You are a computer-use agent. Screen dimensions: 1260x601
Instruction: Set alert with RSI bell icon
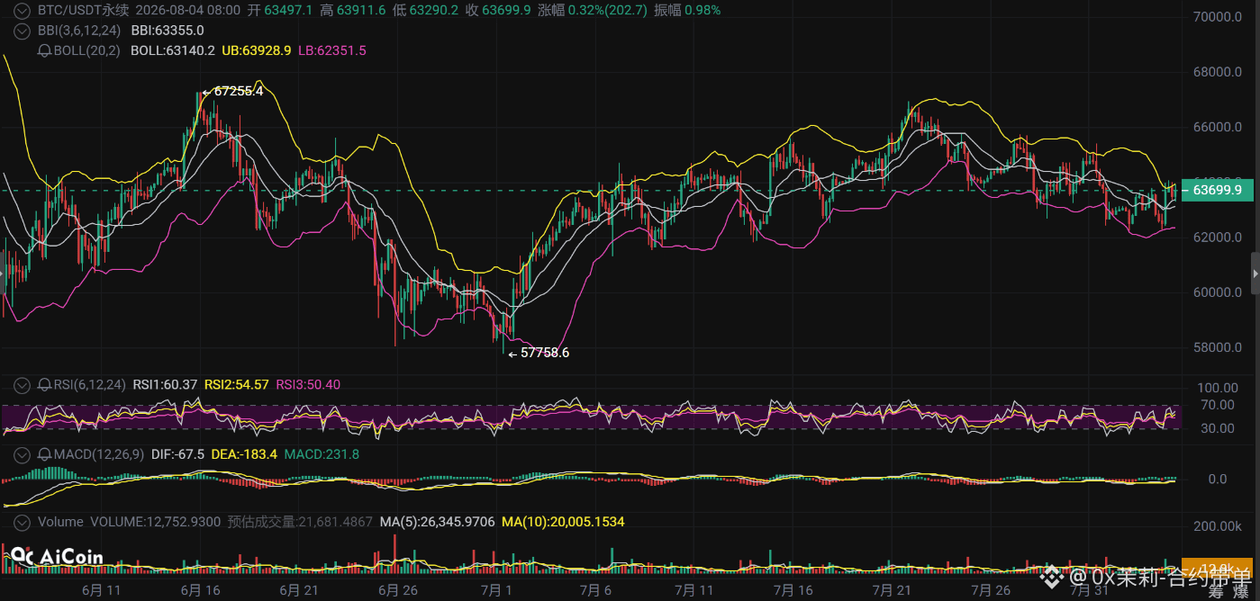click(44, 385)
